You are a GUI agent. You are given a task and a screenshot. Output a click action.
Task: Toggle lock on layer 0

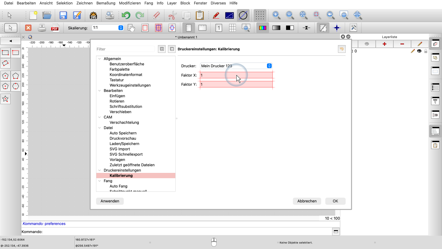click(x=425, y=51)
